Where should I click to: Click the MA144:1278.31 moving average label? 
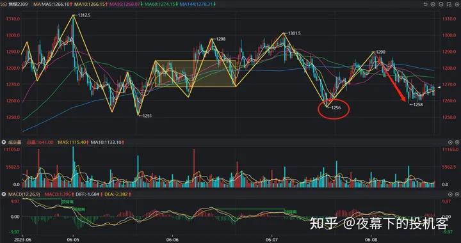click(195, 4)
